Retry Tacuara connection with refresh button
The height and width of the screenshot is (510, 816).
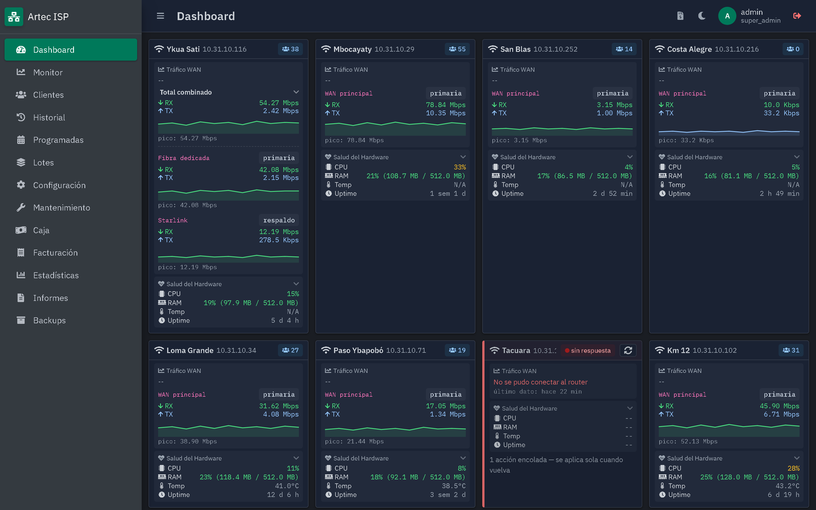pyautogui.click(x=628, y=350)
